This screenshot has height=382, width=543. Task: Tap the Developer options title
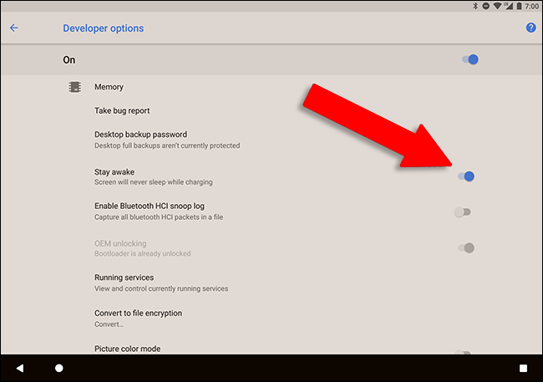[104, 28]
